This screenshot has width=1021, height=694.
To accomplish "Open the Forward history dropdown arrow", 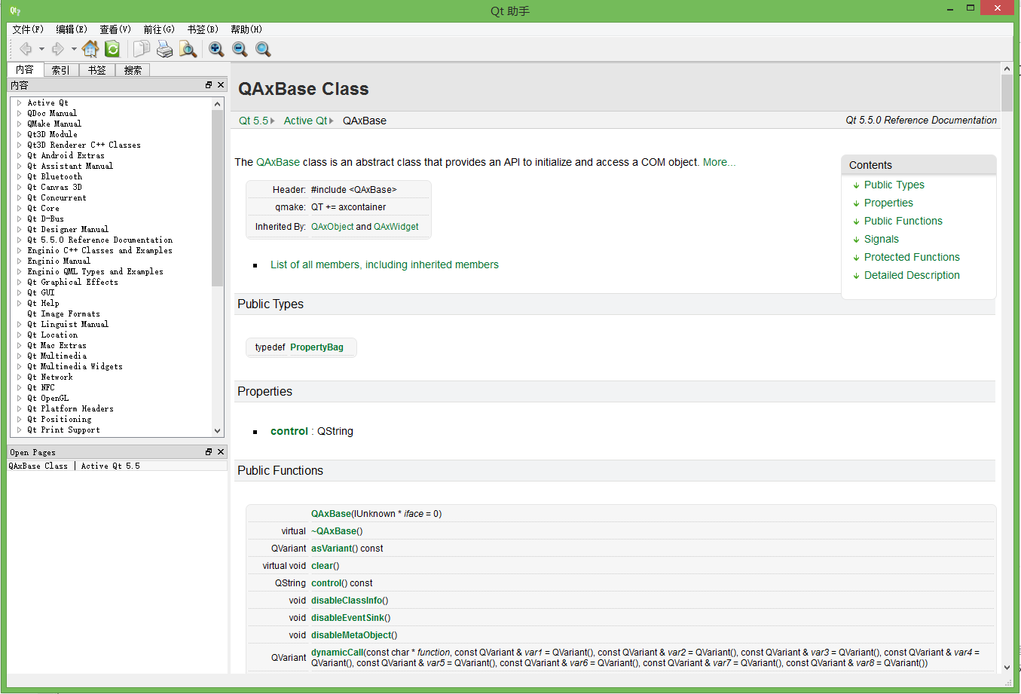I will 74,49.
